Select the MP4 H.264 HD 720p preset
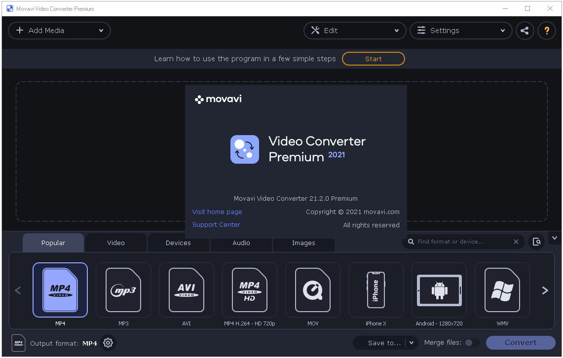The height and width of the screenshot is (358, 563). 250,290
